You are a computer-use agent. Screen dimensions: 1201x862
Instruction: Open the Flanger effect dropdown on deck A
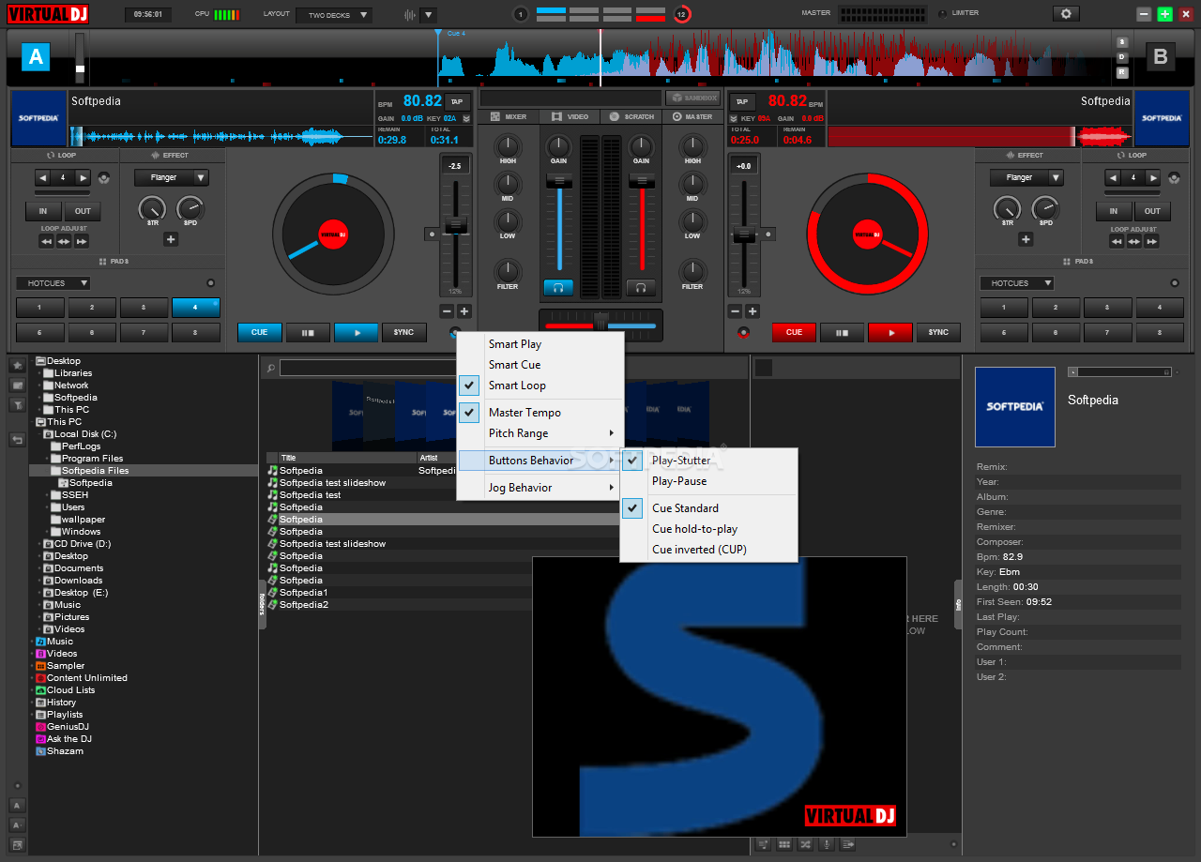pos(171,177)
